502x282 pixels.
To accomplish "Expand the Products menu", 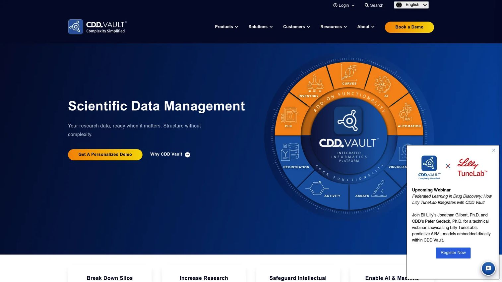I will coord(226,27).
